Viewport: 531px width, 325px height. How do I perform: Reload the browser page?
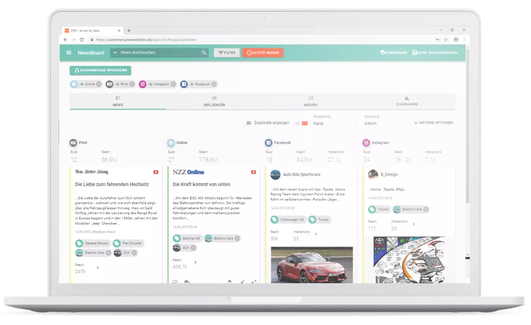[82, 39]
